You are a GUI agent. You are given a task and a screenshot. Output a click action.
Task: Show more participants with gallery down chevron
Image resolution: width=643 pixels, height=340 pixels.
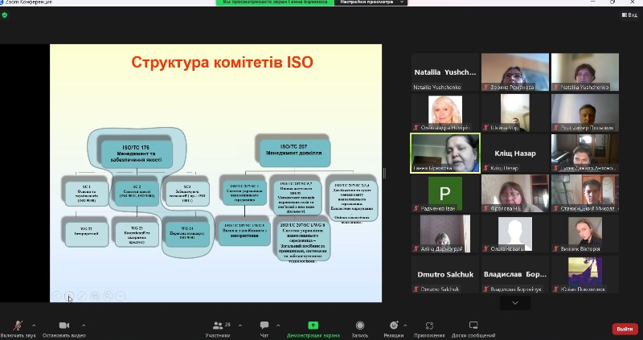tap(515, 303)
